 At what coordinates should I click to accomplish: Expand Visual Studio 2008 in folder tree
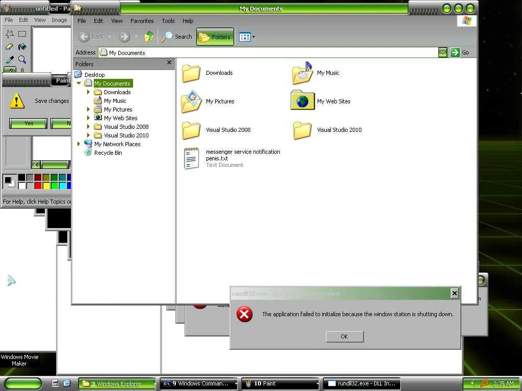tap(88, 126)
